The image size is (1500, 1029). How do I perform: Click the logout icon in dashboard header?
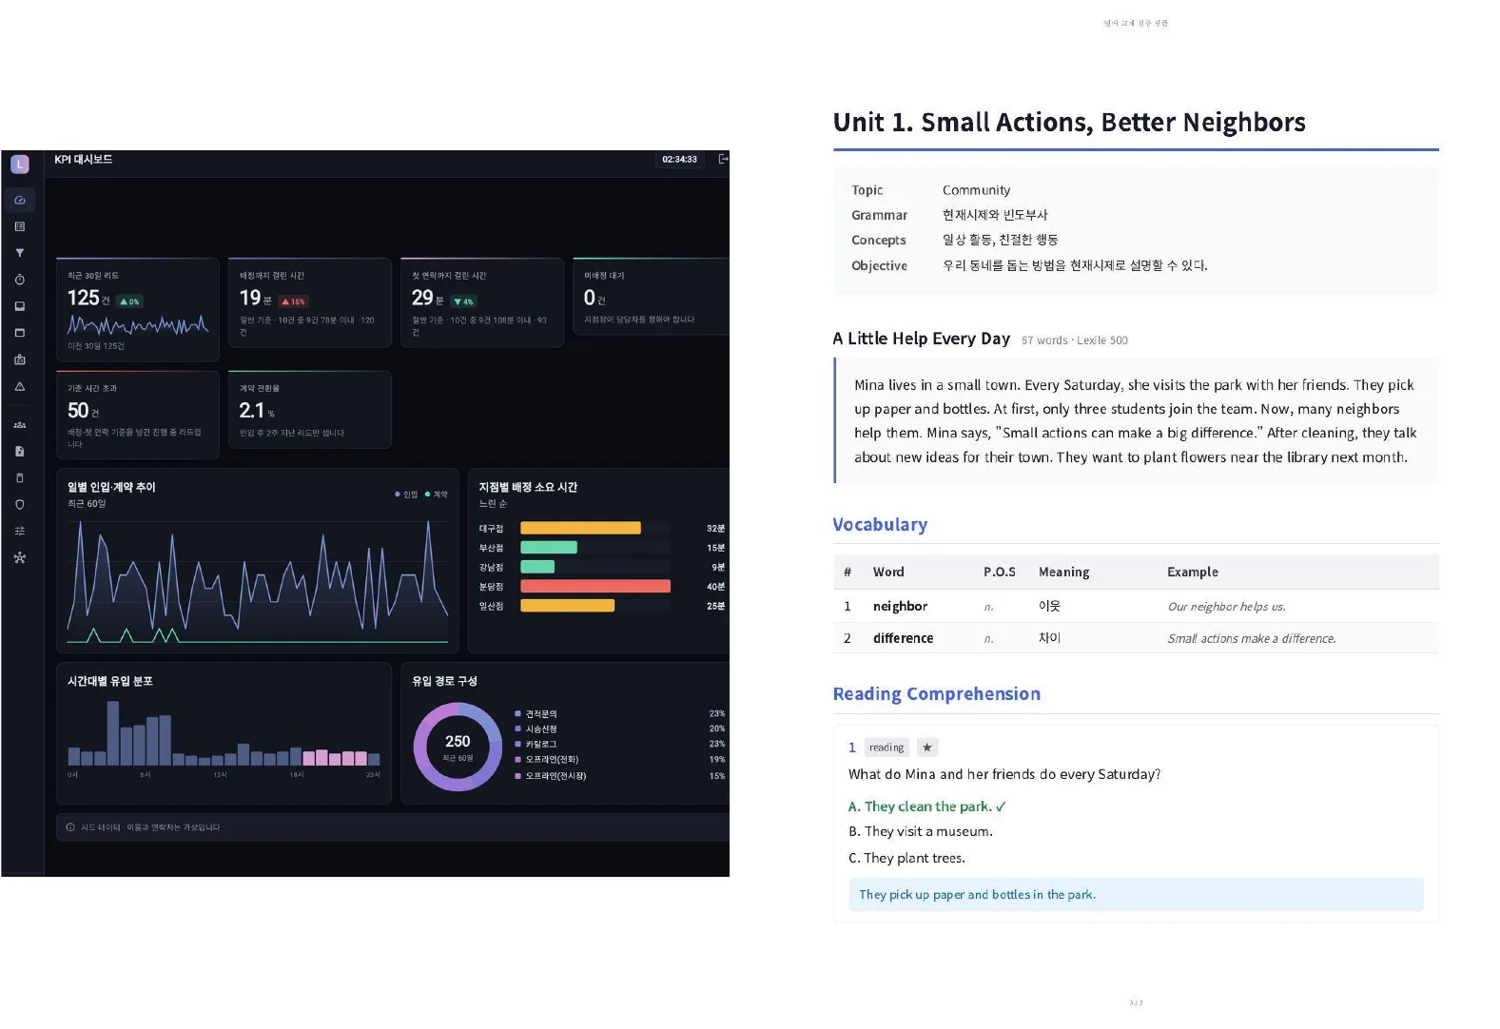coord(723,159)
